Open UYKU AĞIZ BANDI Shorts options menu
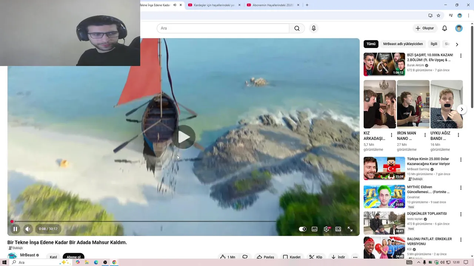474x266 pixels. [x=458, y=135]
